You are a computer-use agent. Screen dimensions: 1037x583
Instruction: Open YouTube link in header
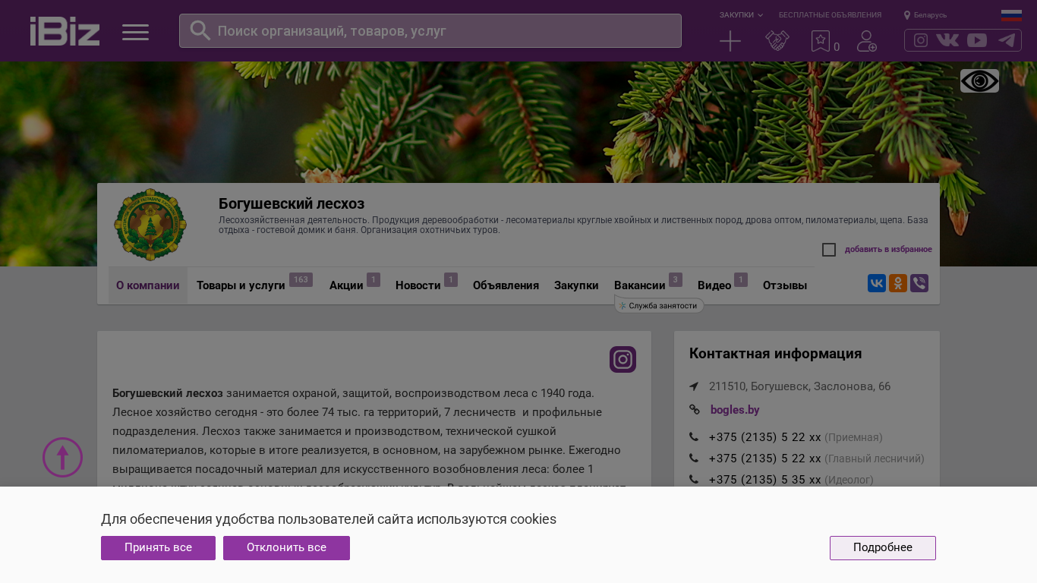(977, 40)
